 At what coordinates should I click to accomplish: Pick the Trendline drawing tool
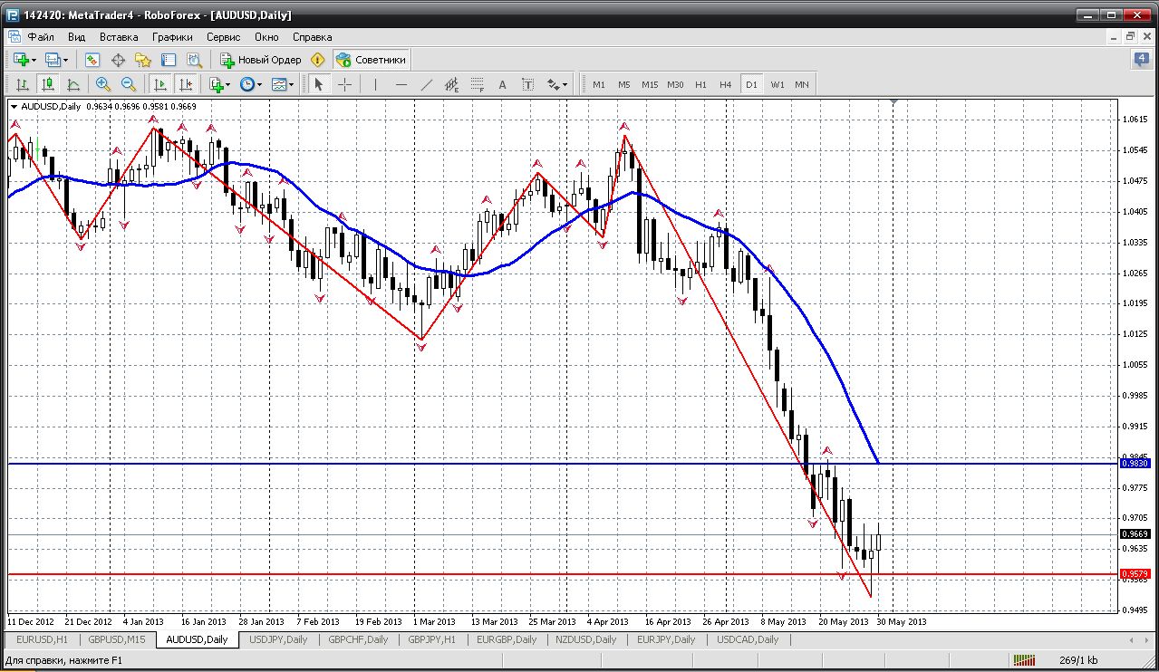427,84
